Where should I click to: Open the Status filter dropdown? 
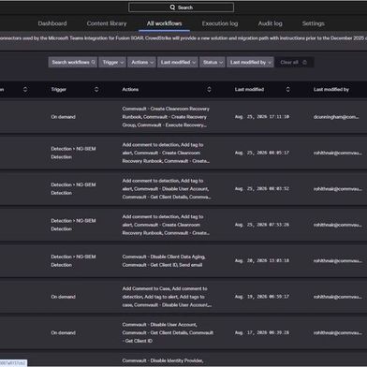pyautogui.click(x=213, y=62)
